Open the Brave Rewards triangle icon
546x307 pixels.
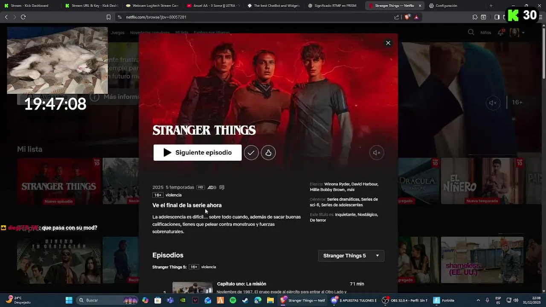(416, 17)
